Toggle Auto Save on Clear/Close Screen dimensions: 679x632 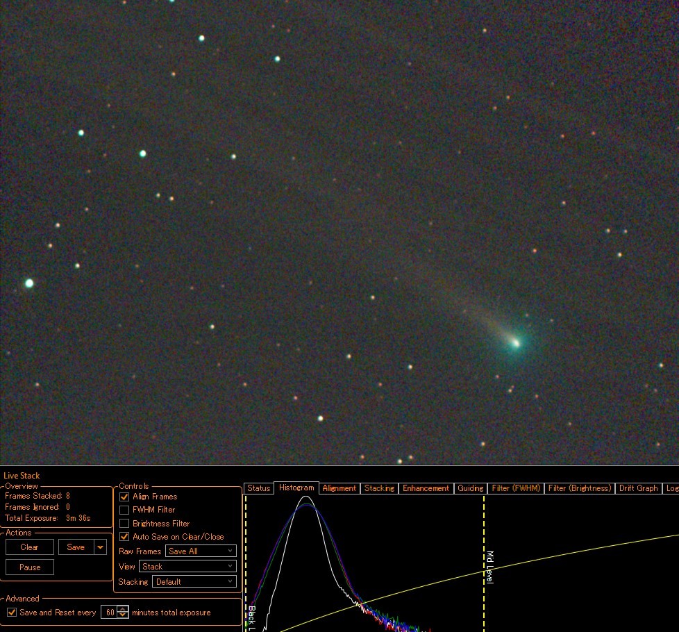click(x=124, y=537)
